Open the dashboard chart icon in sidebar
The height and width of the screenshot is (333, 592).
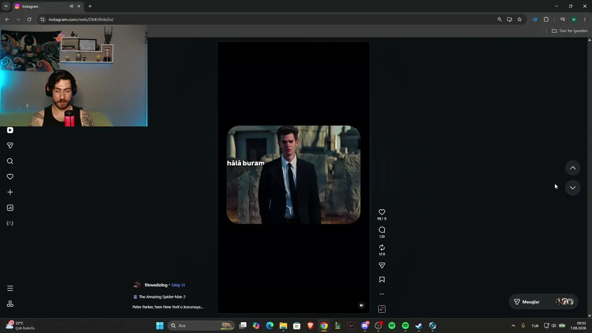[x=10, y=208]
